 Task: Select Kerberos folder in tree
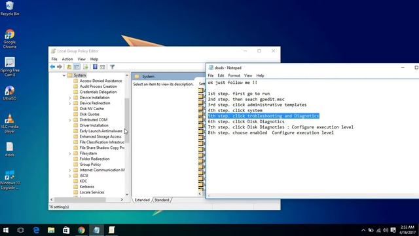pyautogui.click(x=84, y=187)
